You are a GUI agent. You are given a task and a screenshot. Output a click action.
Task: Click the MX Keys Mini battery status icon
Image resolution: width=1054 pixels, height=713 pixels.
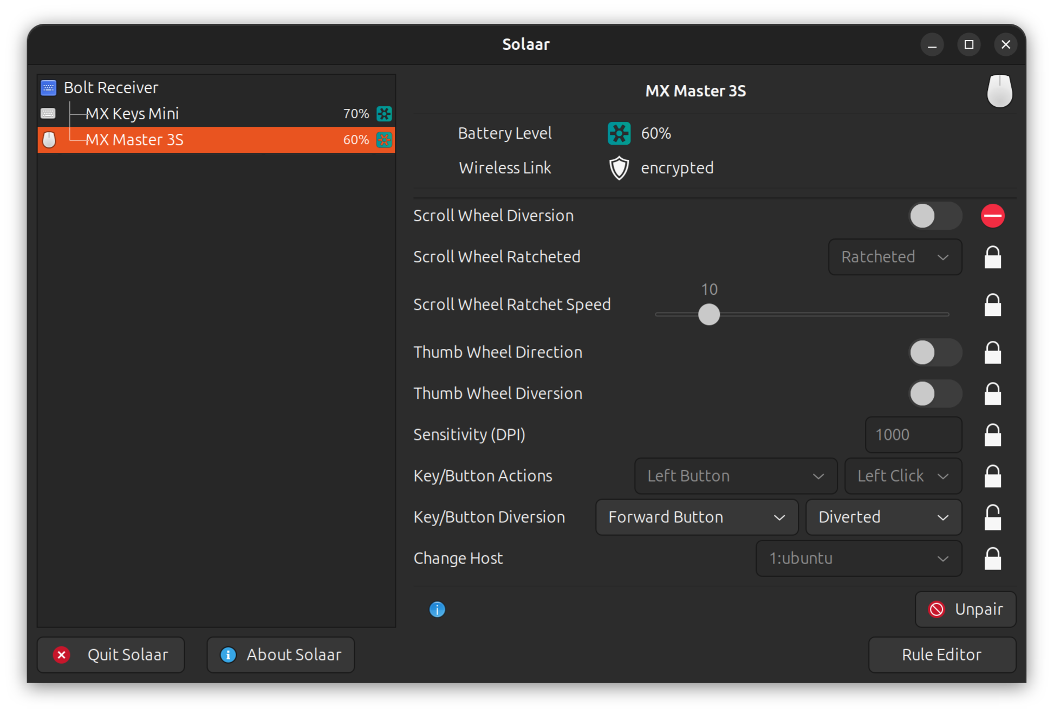pyautogui.click(x=384, y=114)
